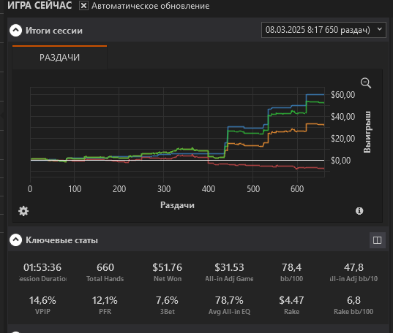This screenshot has height=333, width=393.
Task: Collapse the Итоги сессии section
Action: point(15,30)
